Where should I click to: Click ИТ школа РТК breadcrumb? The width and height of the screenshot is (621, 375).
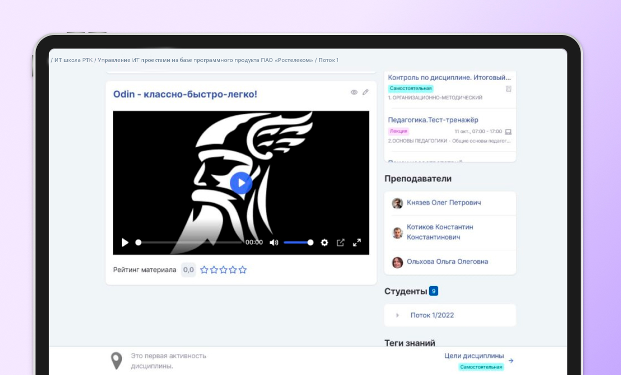point(73,60)
